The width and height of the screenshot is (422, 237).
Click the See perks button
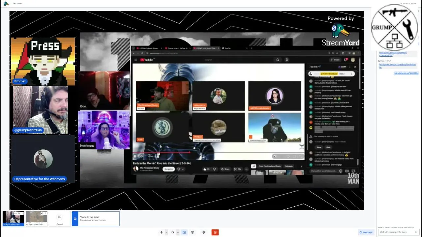(168, 169)
